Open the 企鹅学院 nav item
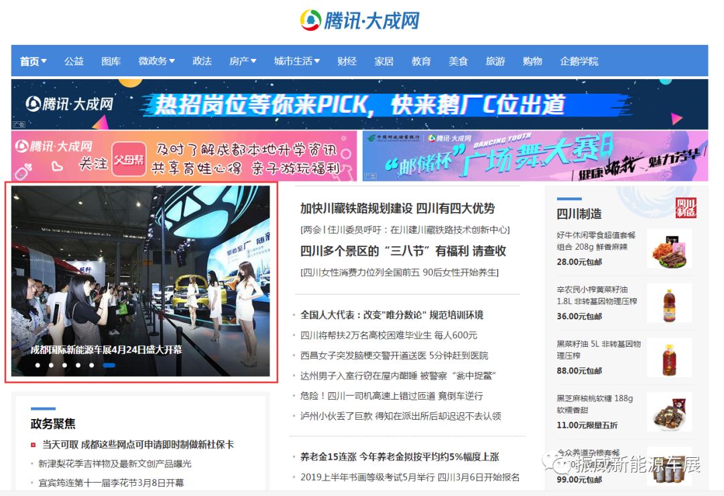This screenshot has height=496, width=724. pos(579,61)
